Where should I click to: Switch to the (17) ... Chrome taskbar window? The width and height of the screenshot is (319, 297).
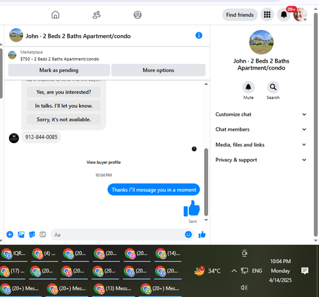click(13, 271)
